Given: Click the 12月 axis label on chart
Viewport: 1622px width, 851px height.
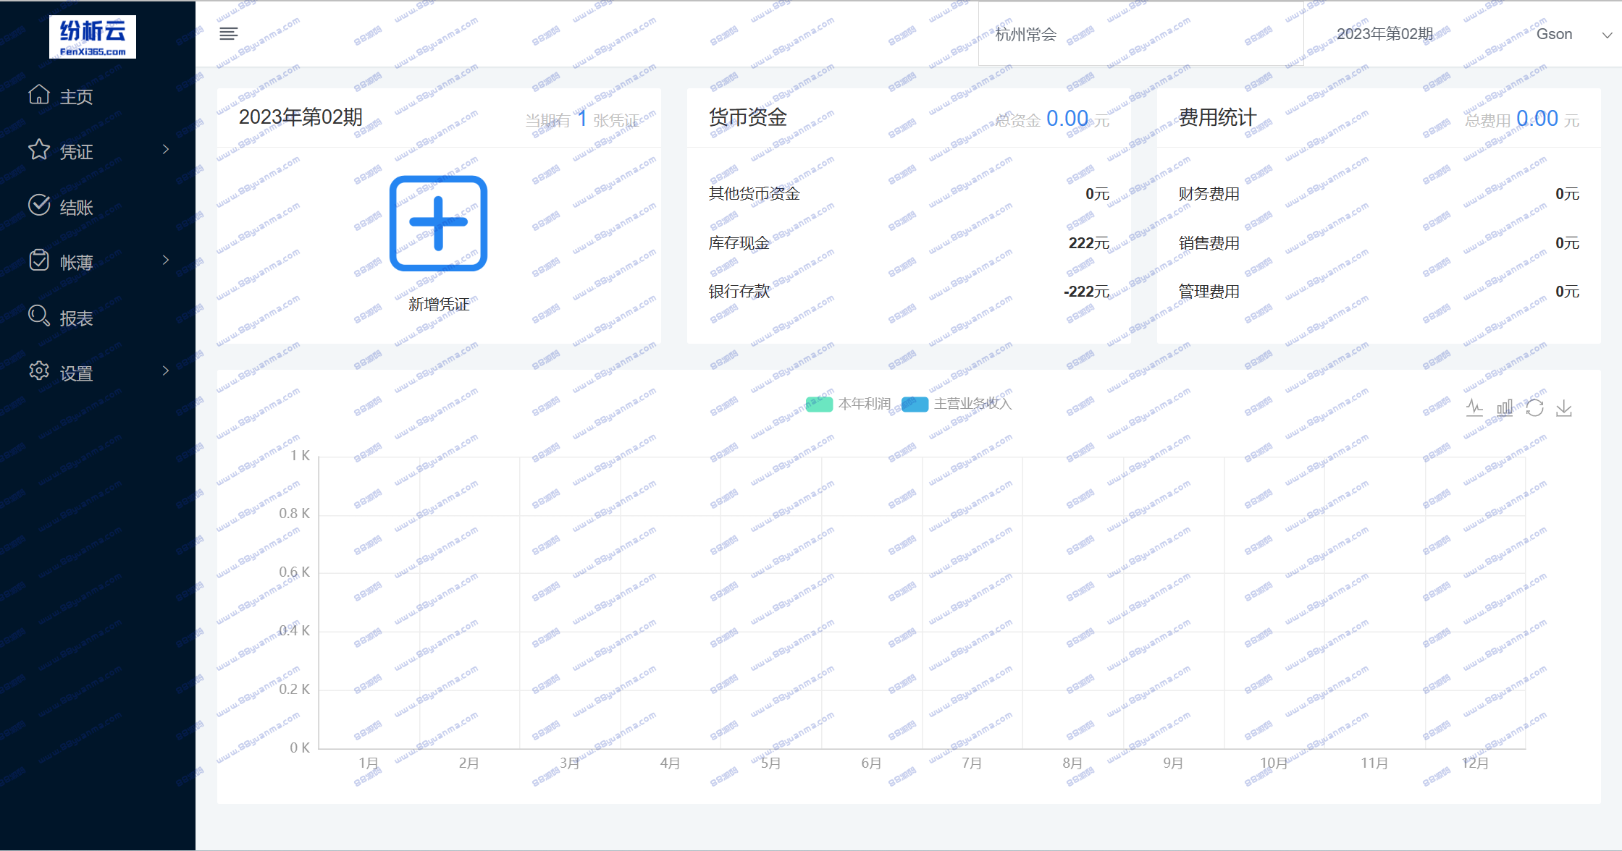Looking at the screenshot, I should (x=1475, y=763).
